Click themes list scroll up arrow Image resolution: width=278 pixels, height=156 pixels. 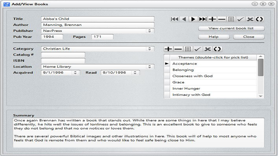point(261,56)
